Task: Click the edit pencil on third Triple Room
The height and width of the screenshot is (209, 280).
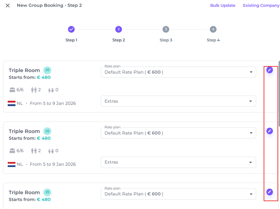Action: tap(270, 192)
